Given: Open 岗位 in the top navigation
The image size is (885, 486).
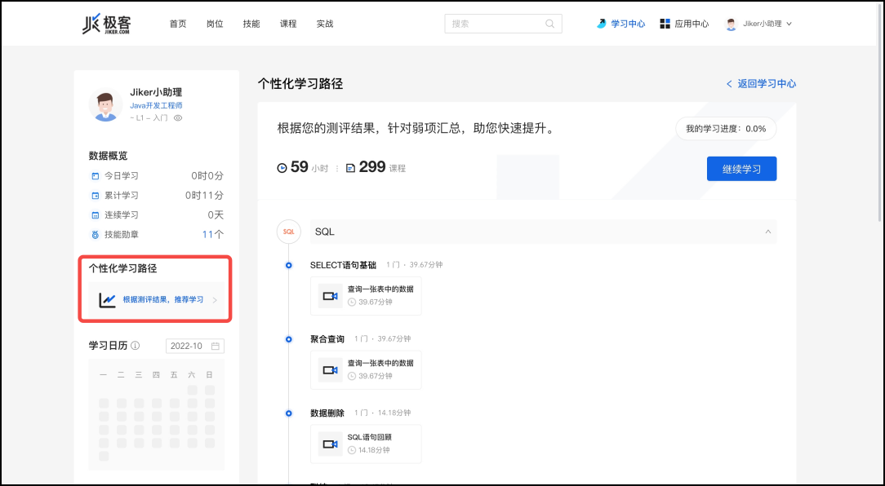Looking at the screenshot, I should point(215,24).
